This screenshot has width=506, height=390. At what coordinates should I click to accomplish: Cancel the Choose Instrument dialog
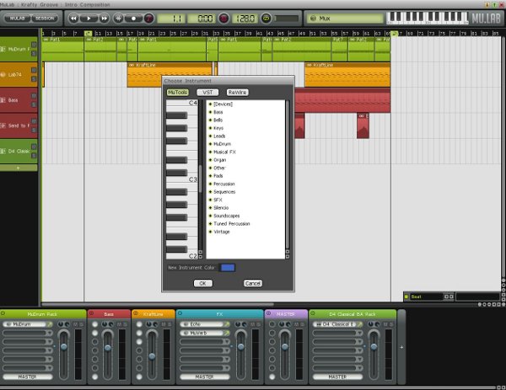[253, 283]
